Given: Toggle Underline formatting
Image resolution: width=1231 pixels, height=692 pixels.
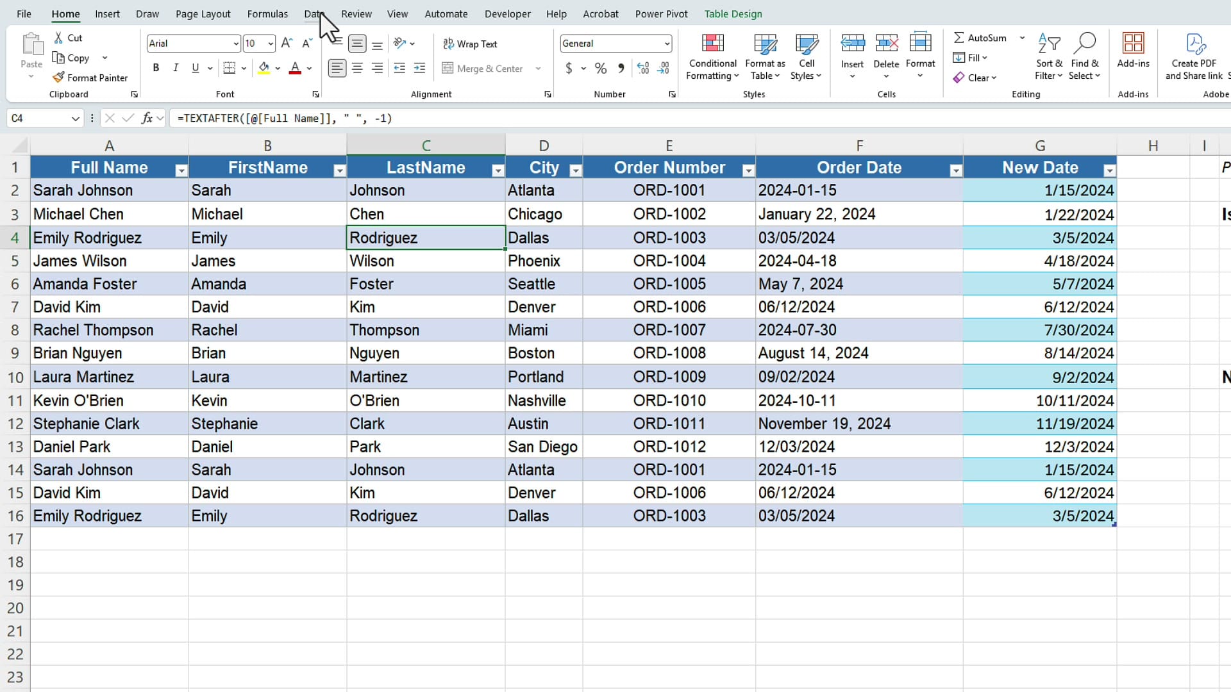Looking at the screenshot, I should pos(196,68).
